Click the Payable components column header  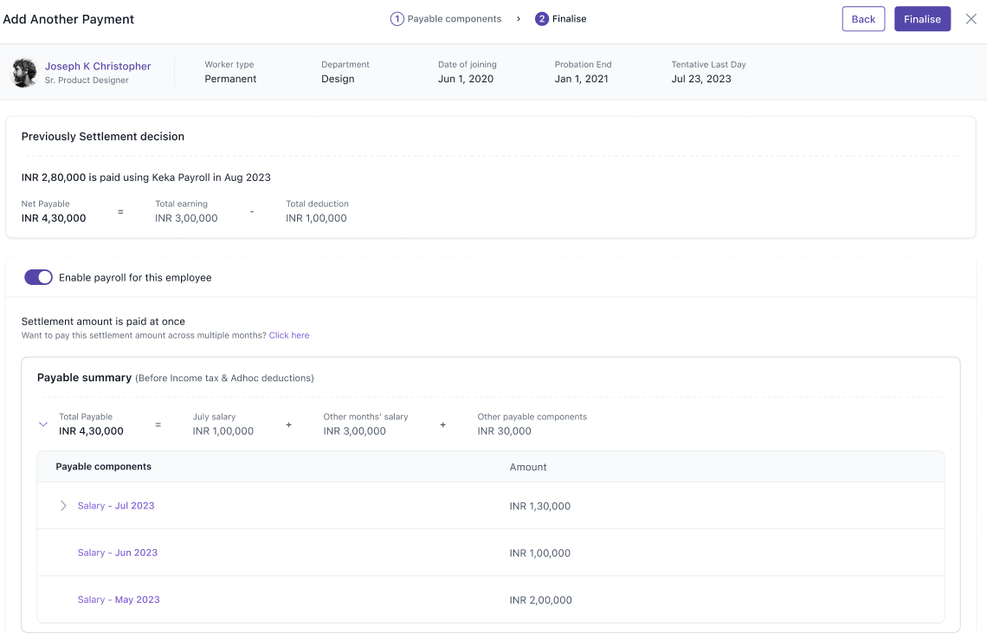[x=104, y=467]
